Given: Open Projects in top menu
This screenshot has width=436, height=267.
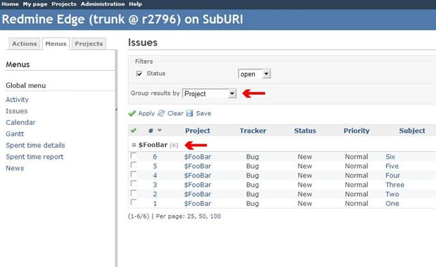Looking at the screenshot, I should pyautogui.click(x=64, y=4).
